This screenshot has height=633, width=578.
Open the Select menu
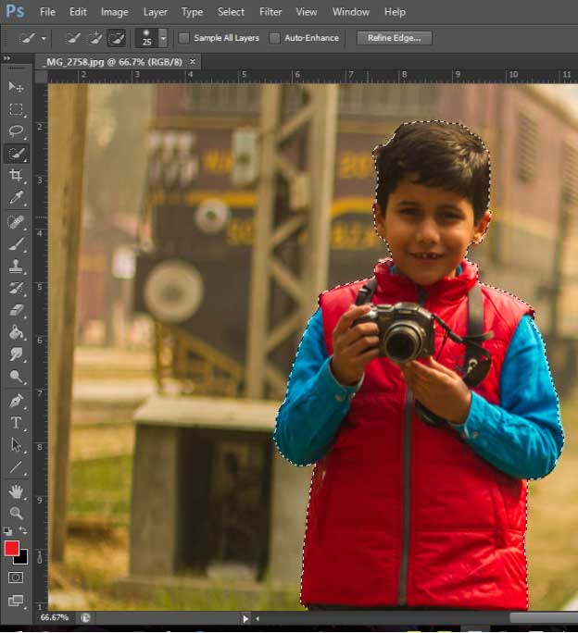point(231,12)
